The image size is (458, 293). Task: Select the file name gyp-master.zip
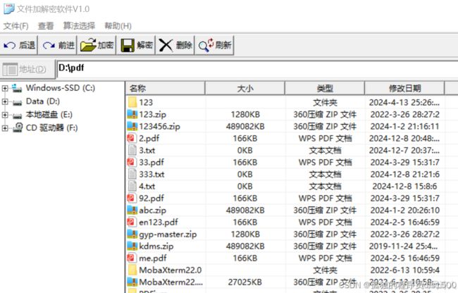coord(168,234)
